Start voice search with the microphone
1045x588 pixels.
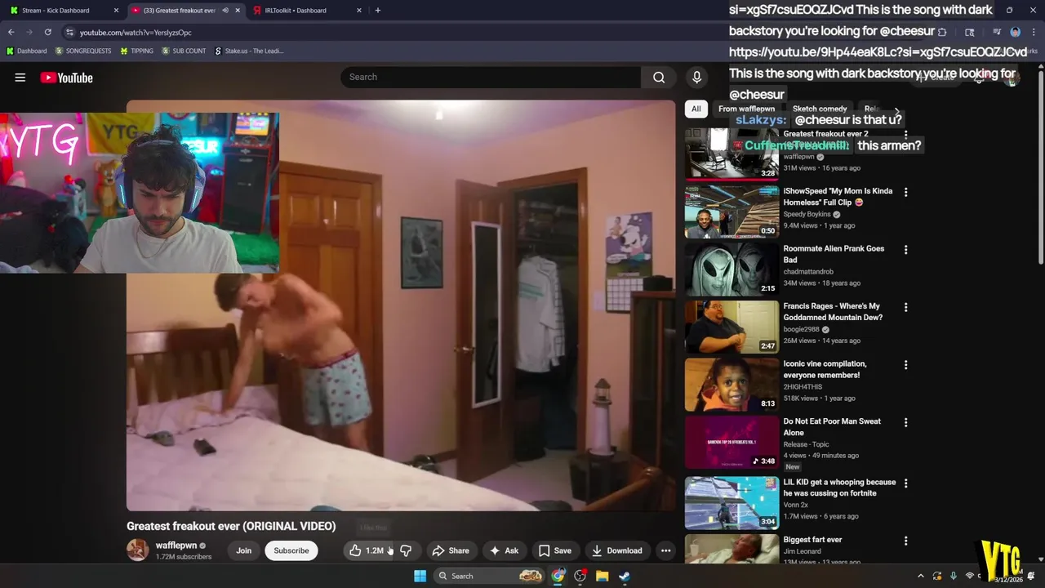pos(696,77)
